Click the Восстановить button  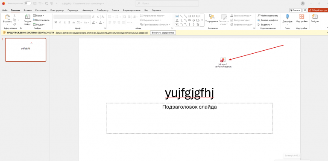pyautogui.click(x=41, y=20)
